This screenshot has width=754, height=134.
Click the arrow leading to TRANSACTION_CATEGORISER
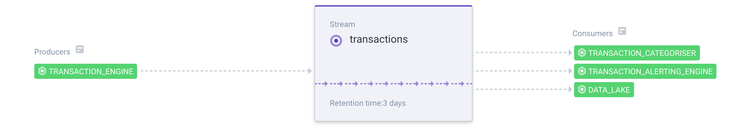point(524,53)
